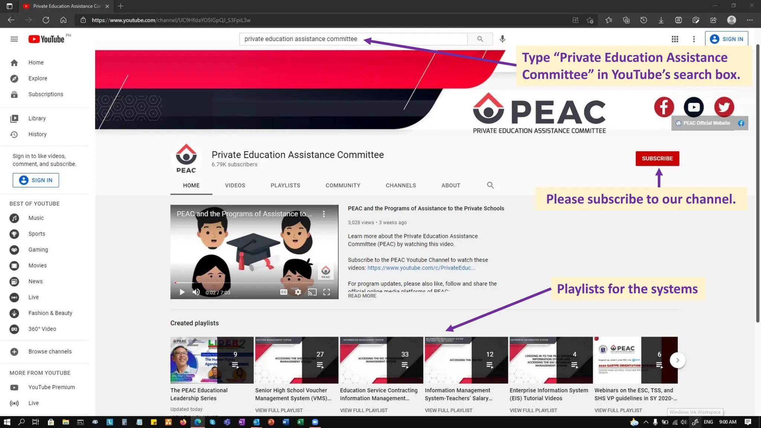Click the channel search magnifier icon

[x=490, y=185]
